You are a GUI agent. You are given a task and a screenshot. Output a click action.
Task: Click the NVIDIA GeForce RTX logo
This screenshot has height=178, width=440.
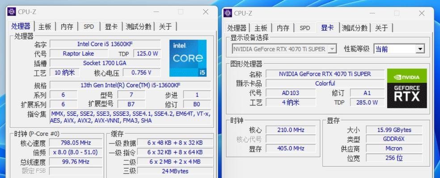407,88
